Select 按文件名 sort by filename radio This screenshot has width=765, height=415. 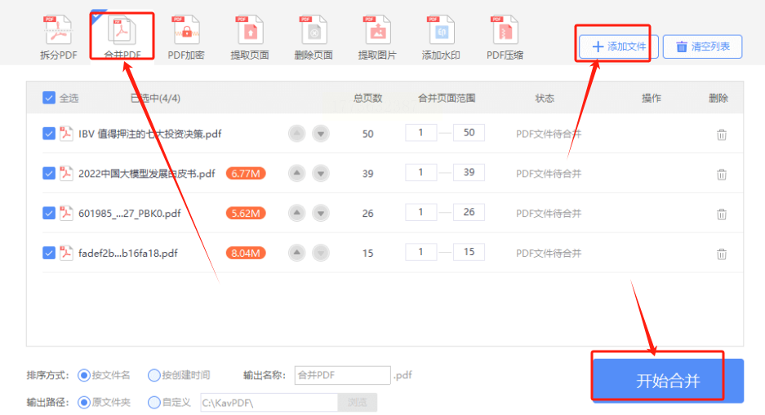pyautogui.click(x=84, y=375)
